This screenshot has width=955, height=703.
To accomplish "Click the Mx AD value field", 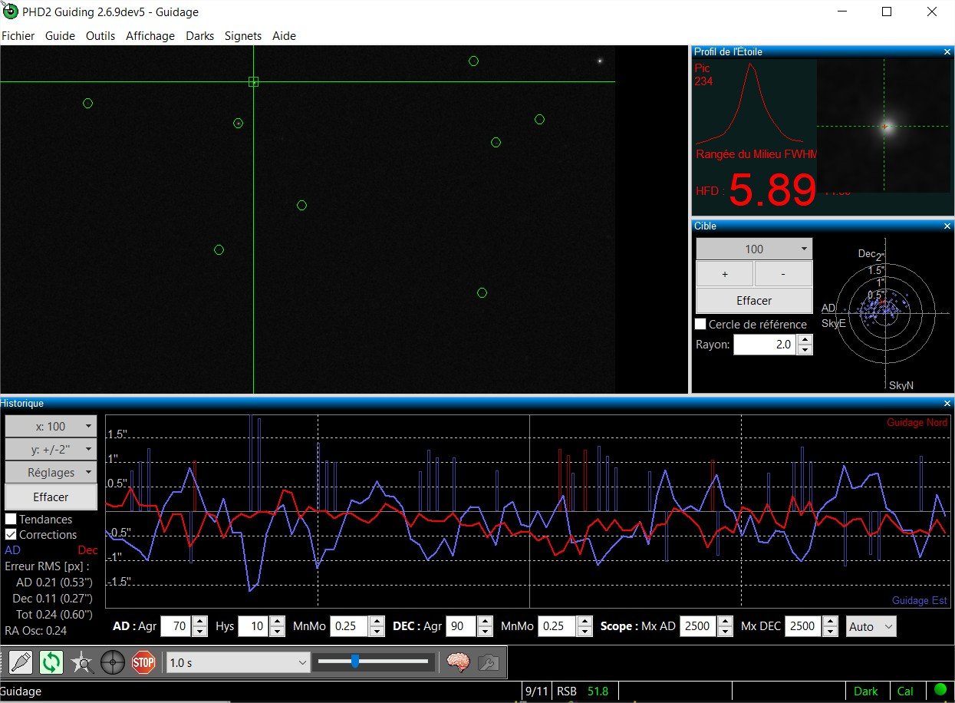I will pyautogui.click(x=700, y=626).
